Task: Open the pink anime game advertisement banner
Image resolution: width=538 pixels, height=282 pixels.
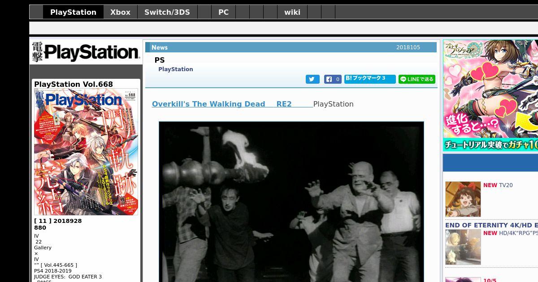Action: pos(490,95)
